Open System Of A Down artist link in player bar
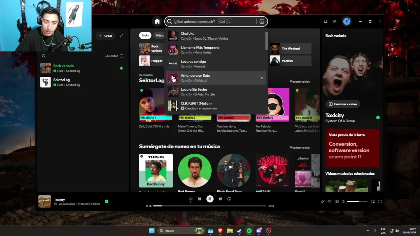 click(89, 204)
